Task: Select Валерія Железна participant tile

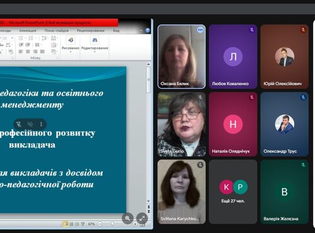Action: pyautogui.click(x=285, y=192)
